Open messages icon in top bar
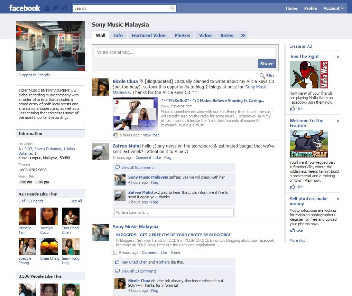 click(55, 8)
